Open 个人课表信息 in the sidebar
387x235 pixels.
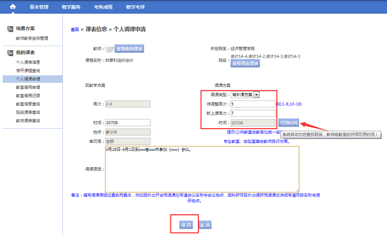click(x=28, y=62)
